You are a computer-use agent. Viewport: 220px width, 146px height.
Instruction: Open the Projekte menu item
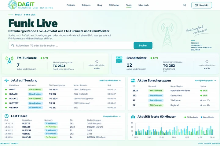(71, 5)
